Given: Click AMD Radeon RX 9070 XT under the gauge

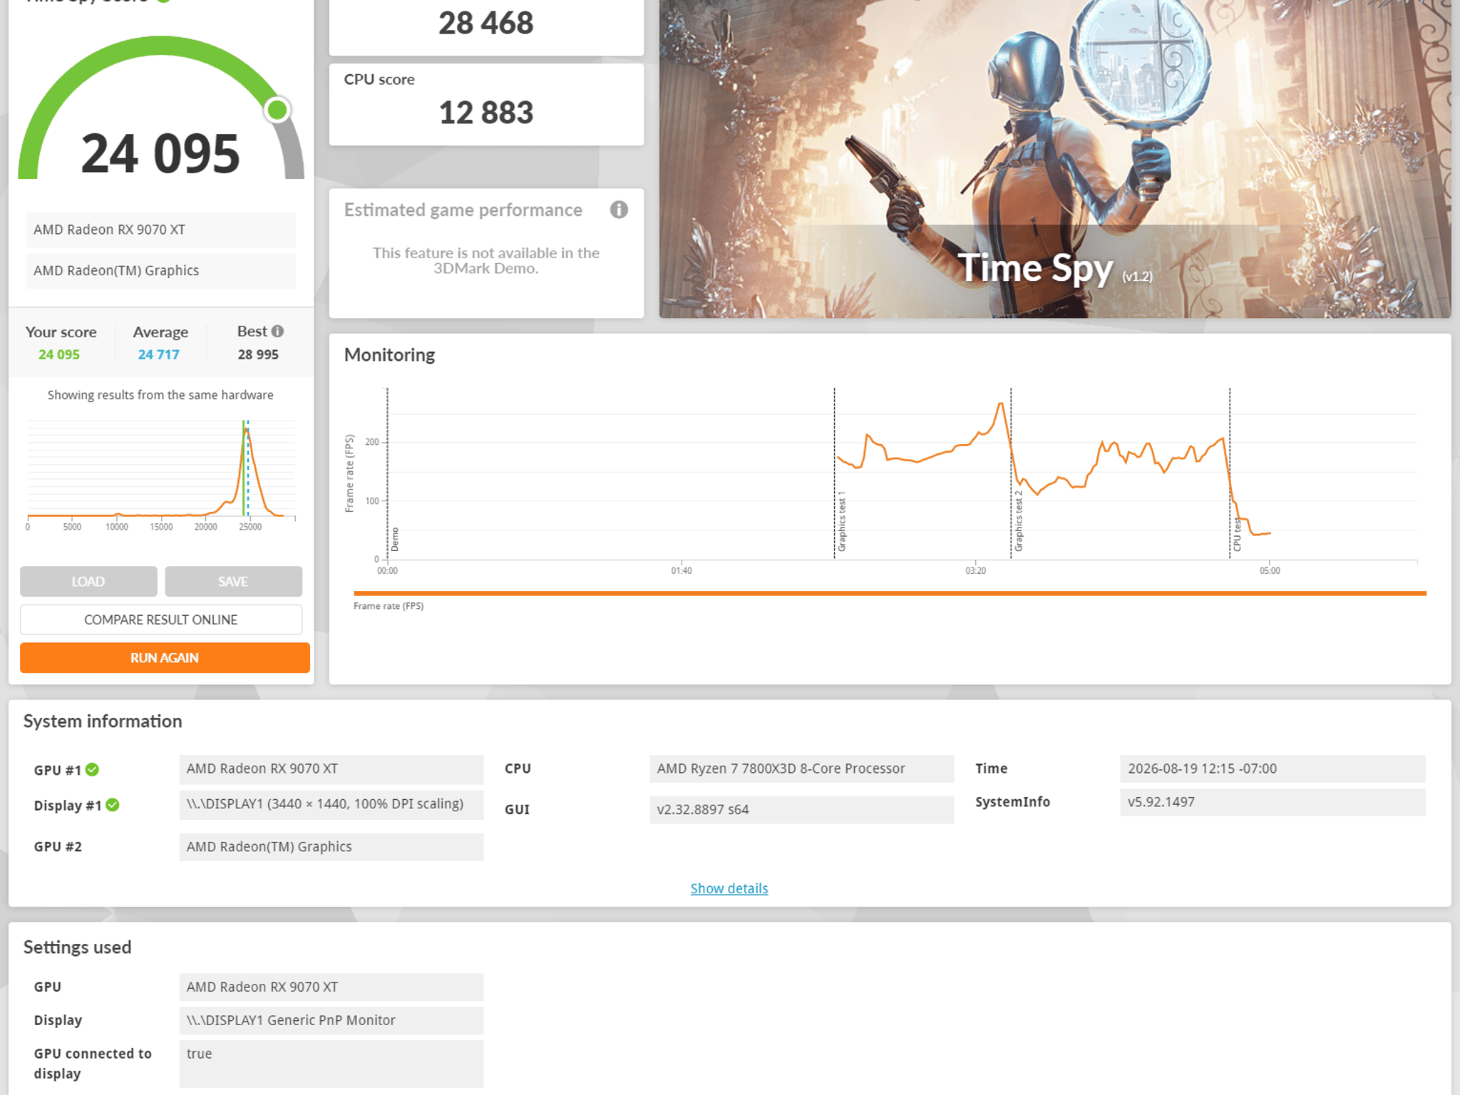Looking at the screenshot, I should click(161, 230).
